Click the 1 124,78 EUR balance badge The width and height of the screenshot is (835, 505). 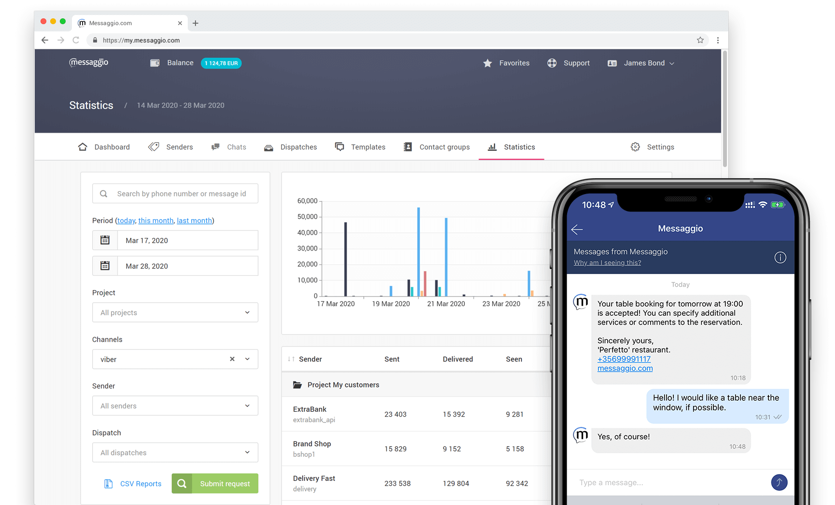[221, 63]
